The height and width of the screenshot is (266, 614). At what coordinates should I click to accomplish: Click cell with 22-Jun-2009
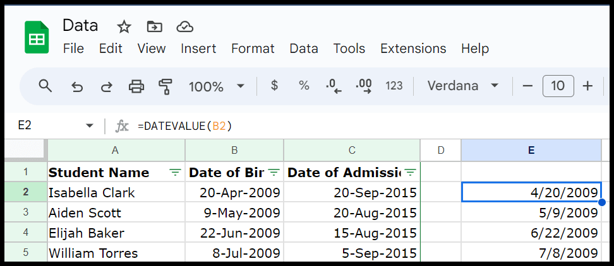(234, 233)
